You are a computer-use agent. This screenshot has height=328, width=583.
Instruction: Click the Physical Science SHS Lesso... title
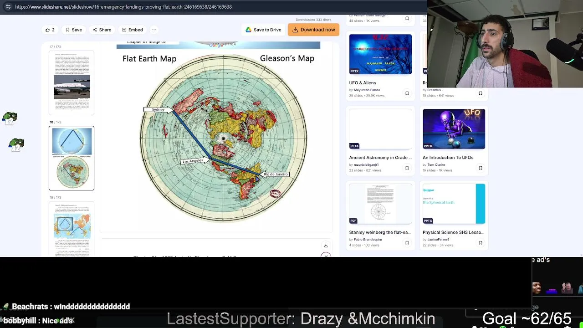tap(453, 232)
